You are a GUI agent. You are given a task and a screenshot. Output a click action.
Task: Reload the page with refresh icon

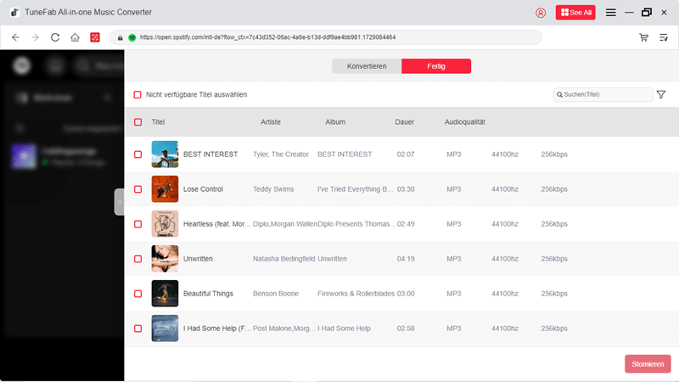click(55, 37)
